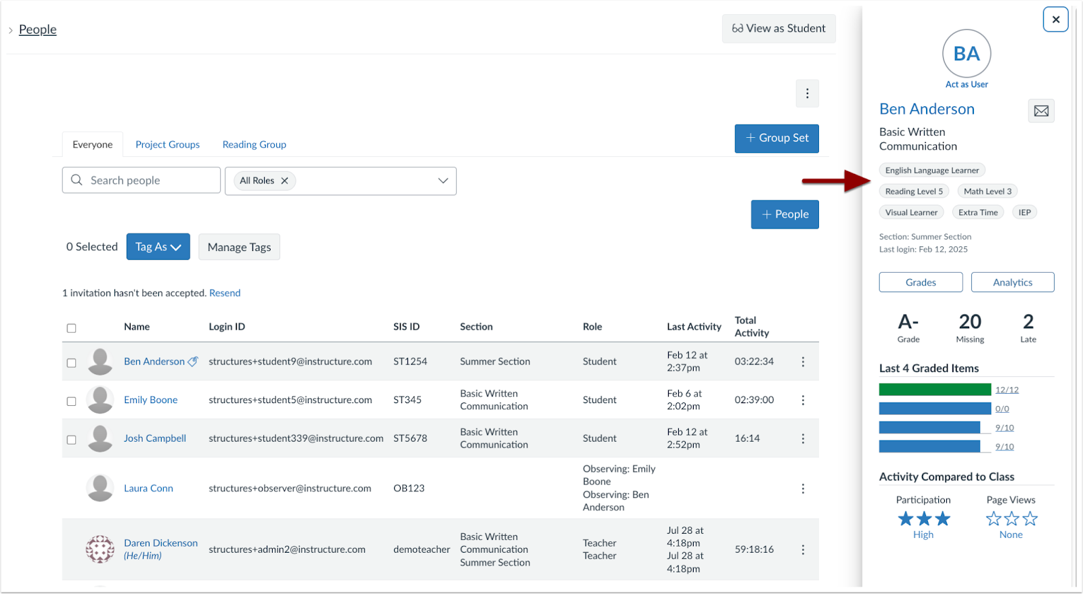
Task: Click the add People button
Action: pyautogui.click(x=784, y=214)
